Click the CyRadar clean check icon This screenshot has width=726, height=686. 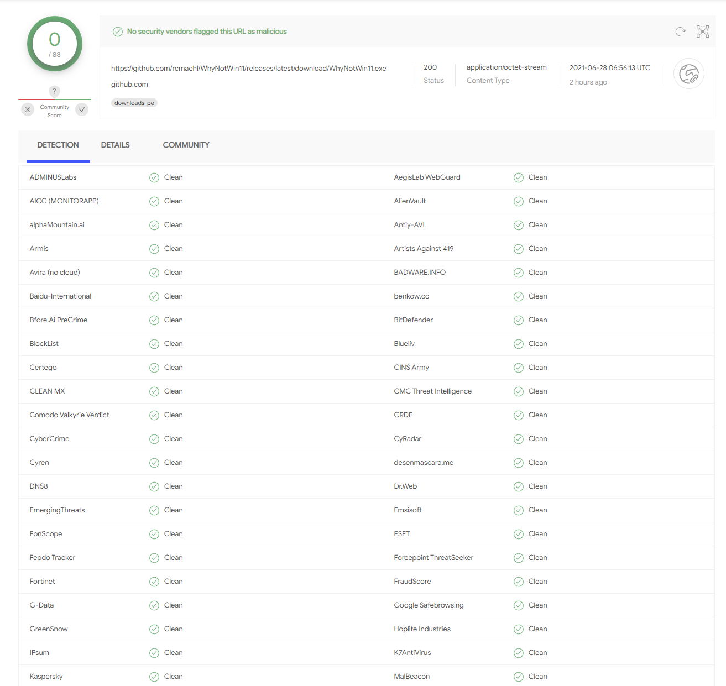click(519, 439)
